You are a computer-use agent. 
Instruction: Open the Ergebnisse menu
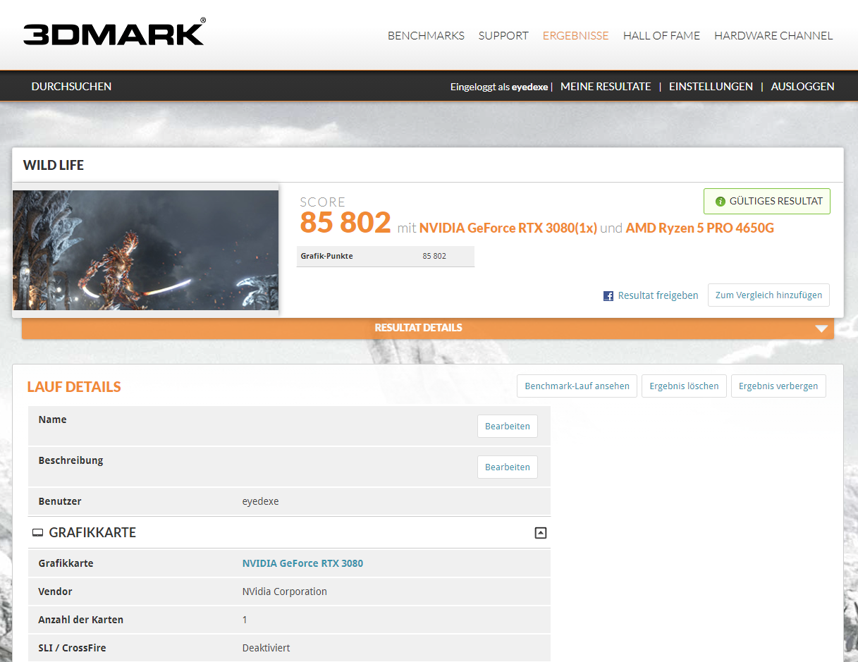575,36
